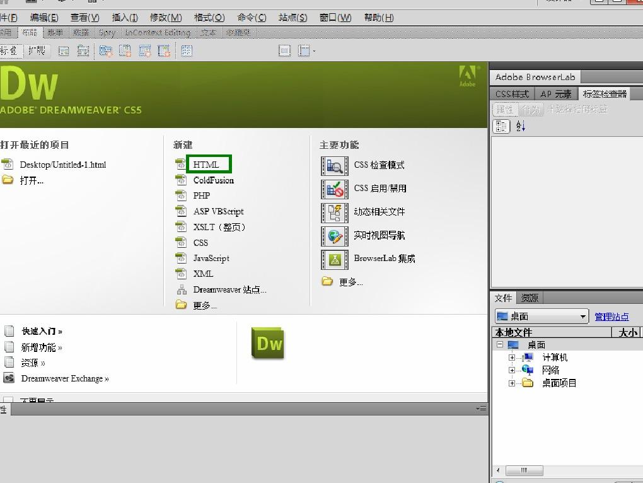Image resolution: width=643 pixels, height=483 pixels.
Task: Create a new HTML document
Action: tap(206, 165)
